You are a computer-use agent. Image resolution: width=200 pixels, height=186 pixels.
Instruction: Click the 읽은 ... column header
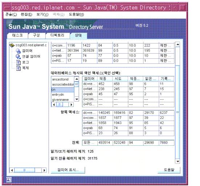tap(151, 79)
